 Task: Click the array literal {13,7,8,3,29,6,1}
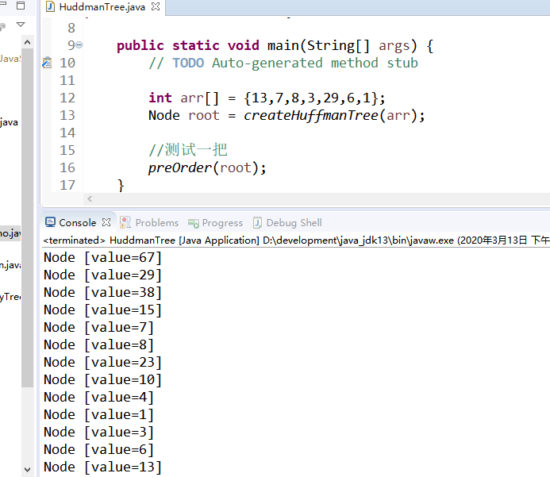(x=311, y=98)
